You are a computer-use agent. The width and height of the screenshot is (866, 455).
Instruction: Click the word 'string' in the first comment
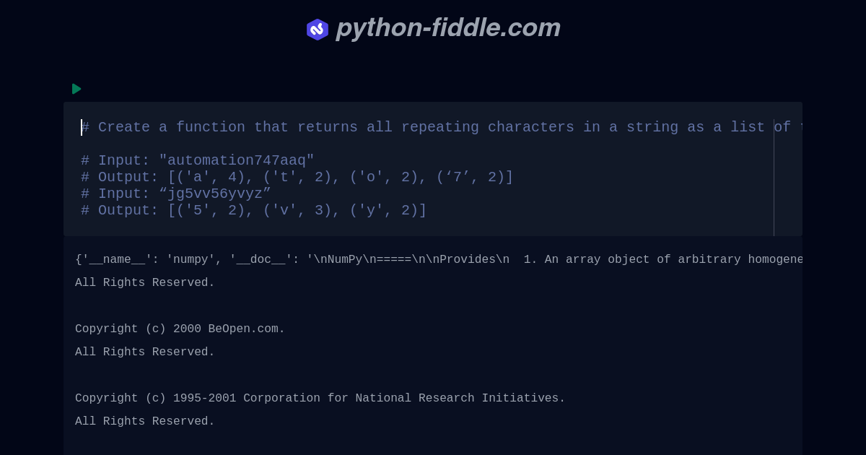pyautogui.click(x=652, y=127)
